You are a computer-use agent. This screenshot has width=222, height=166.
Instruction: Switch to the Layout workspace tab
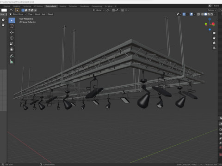click(x=7, y=6)
